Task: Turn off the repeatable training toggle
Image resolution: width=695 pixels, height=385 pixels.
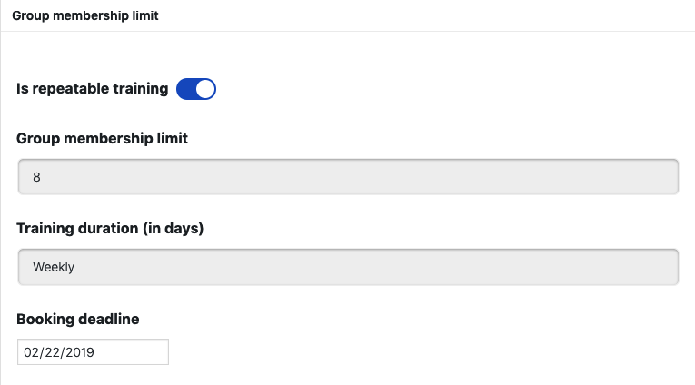Action: (195, 89)
